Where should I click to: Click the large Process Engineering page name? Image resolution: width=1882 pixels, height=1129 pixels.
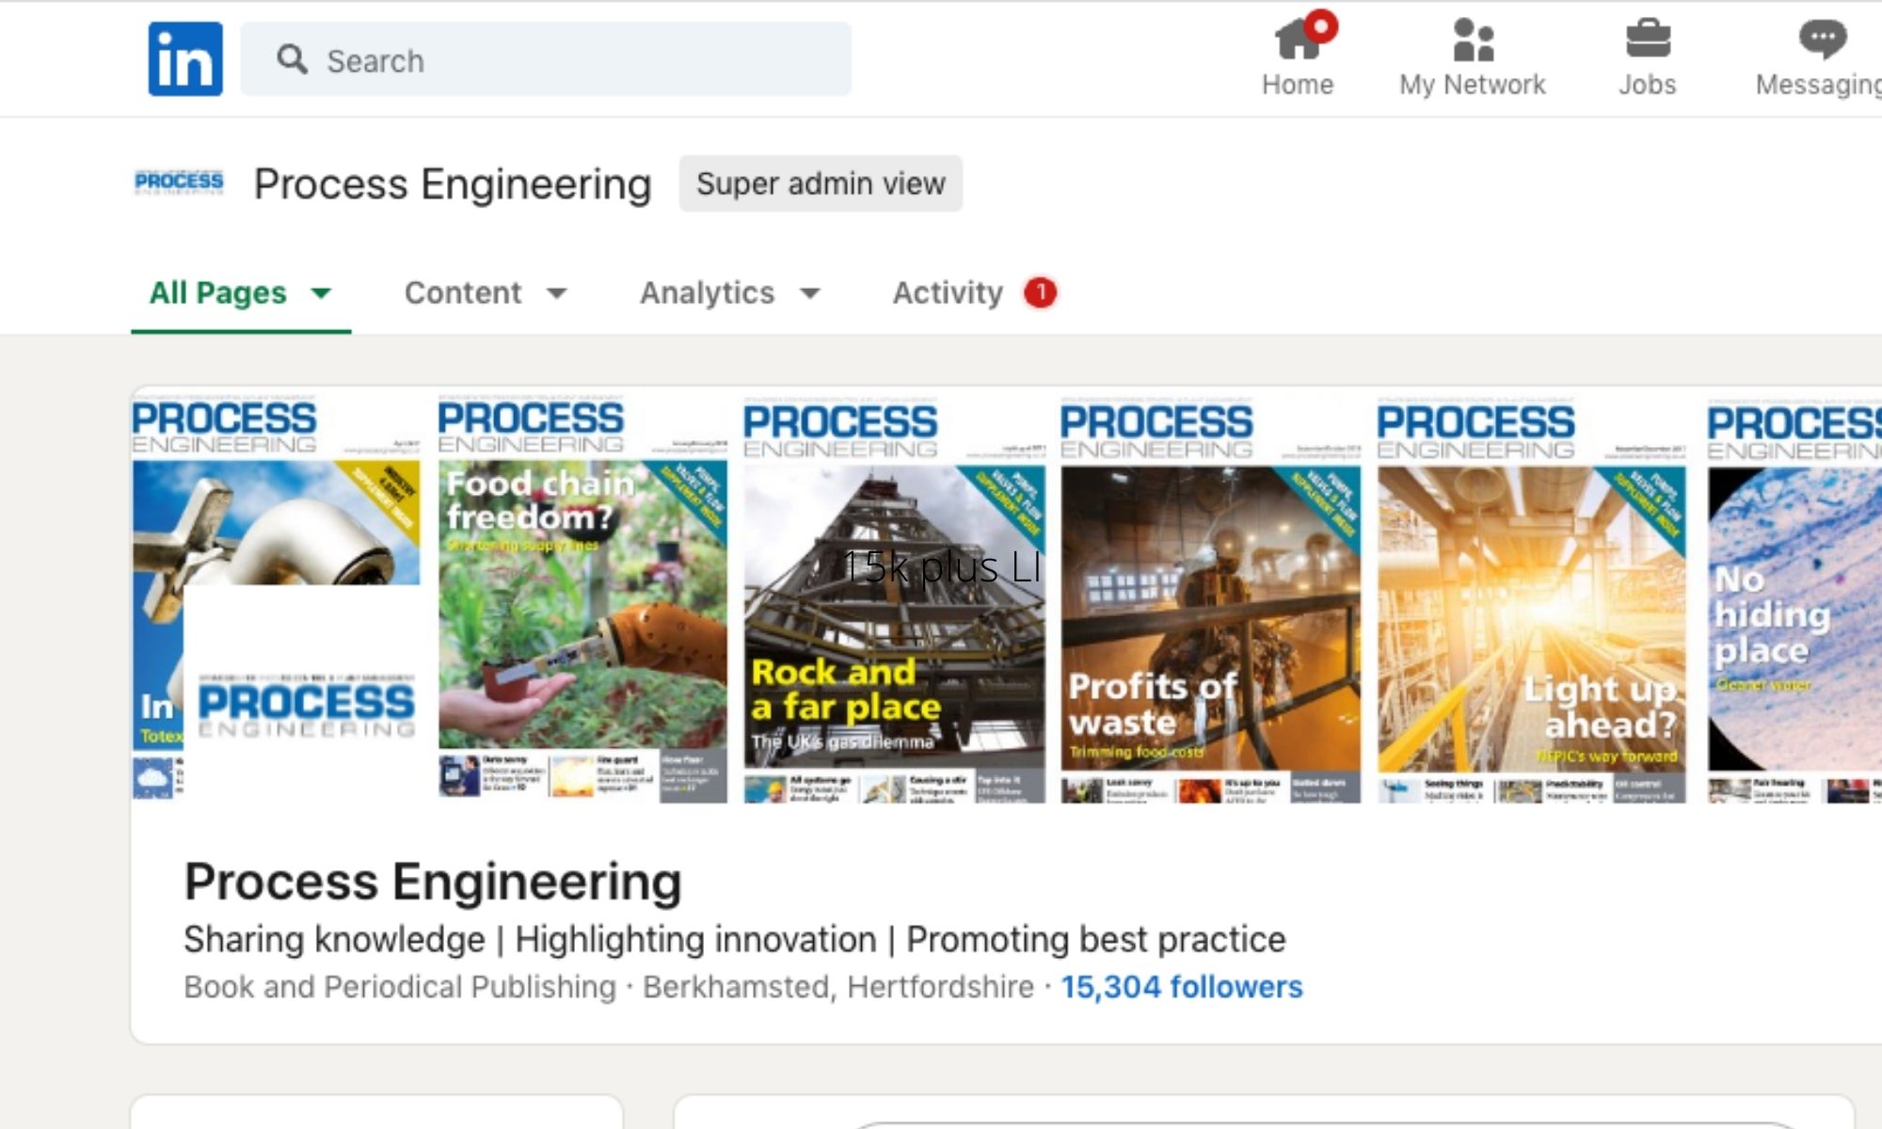tap(433, 883)
